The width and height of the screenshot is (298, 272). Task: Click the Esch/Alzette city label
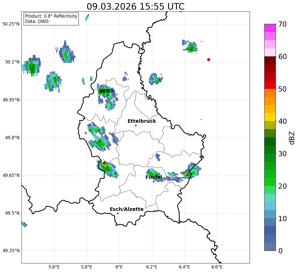coord(127,209)
